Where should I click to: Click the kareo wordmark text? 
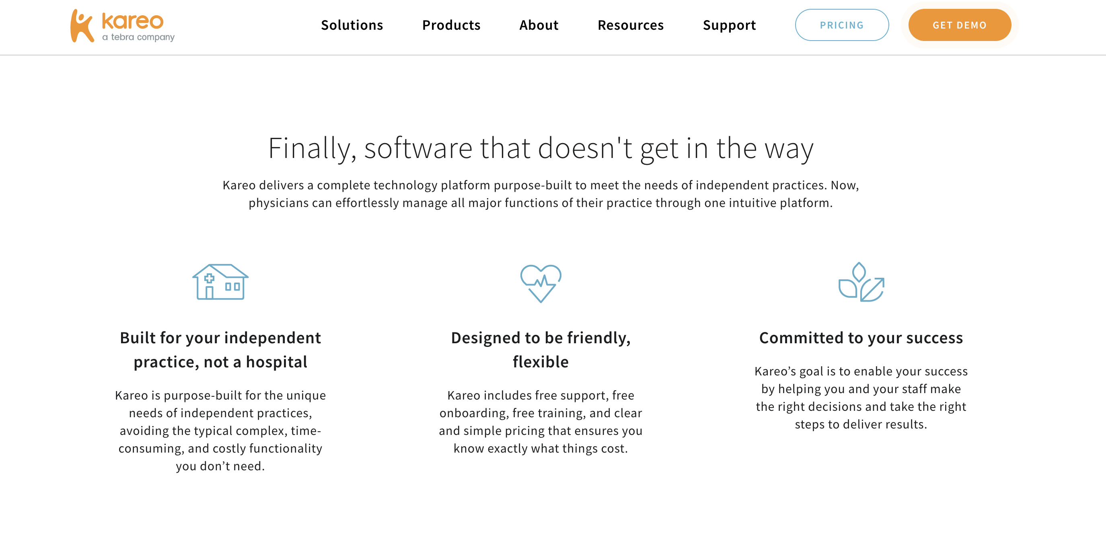pyautogui.click(x=133, y=20)
